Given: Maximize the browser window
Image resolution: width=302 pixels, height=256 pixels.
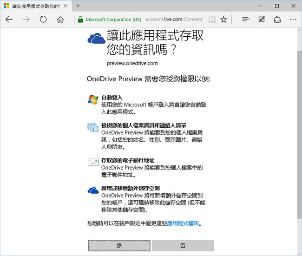Looking at the screenshot, I should [277, 6].
